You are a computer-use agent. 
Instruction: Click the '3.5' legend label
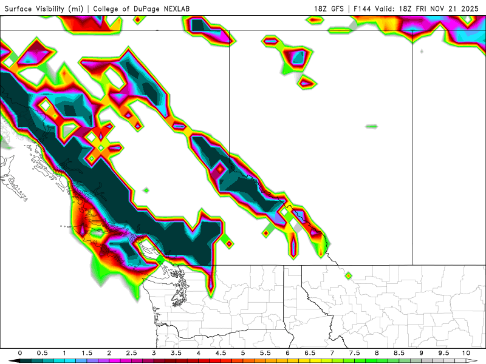point(176,353)
